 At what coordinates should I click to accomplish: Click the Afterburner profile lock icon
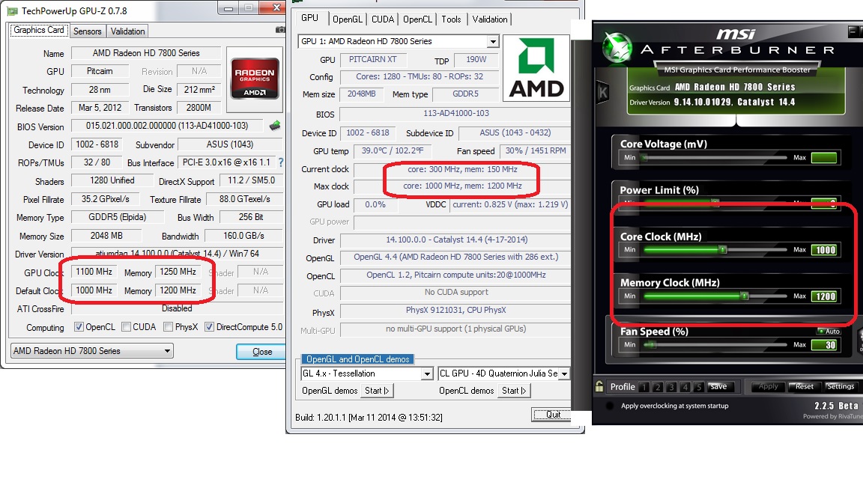point(599,386)
